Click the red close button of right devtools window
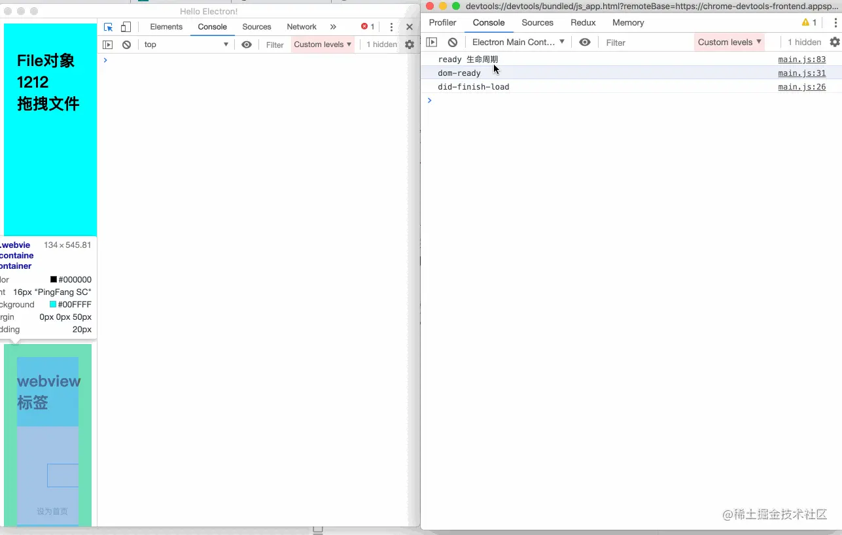Viewport: 842px width, 535px height. point(430,6)
